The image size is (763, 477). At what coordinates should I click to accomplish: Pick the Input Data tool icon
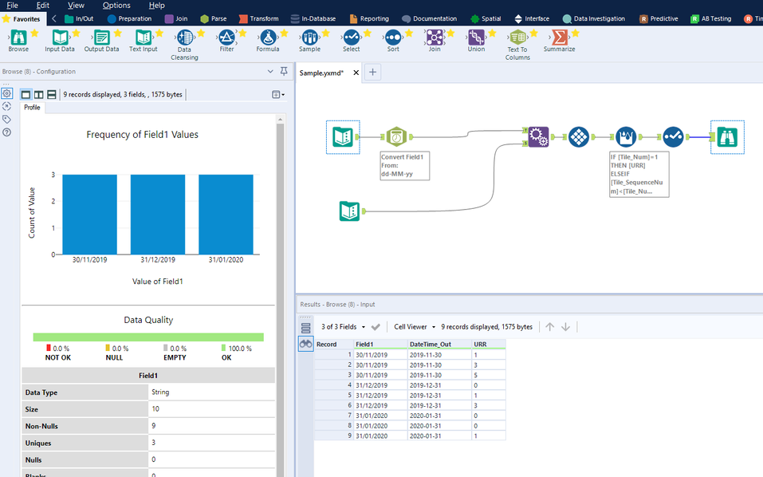coord(60,37)
